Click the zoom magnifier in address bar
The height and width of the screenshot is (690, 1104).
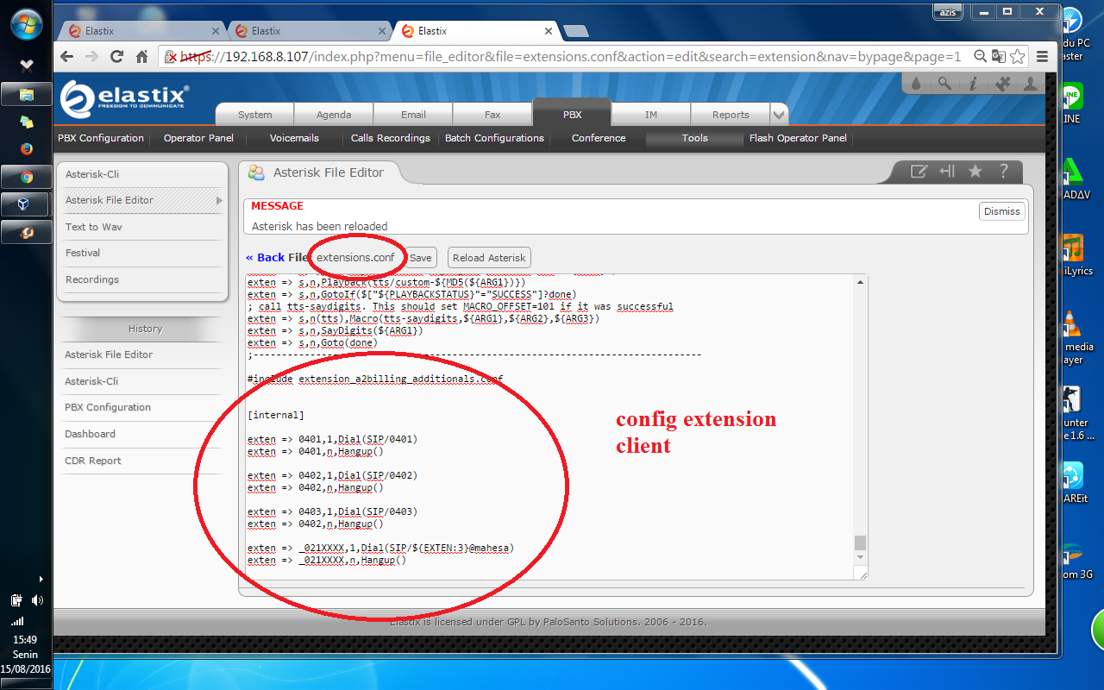pos(980,56)
